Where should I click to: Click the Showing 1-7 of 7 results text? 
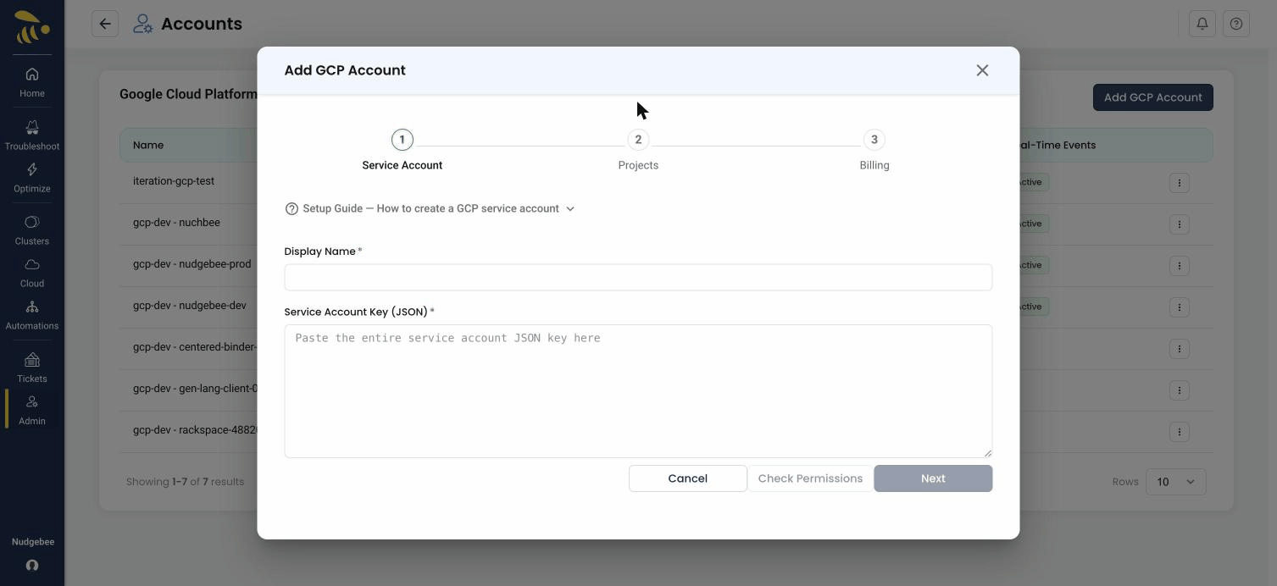coord(185,482)
